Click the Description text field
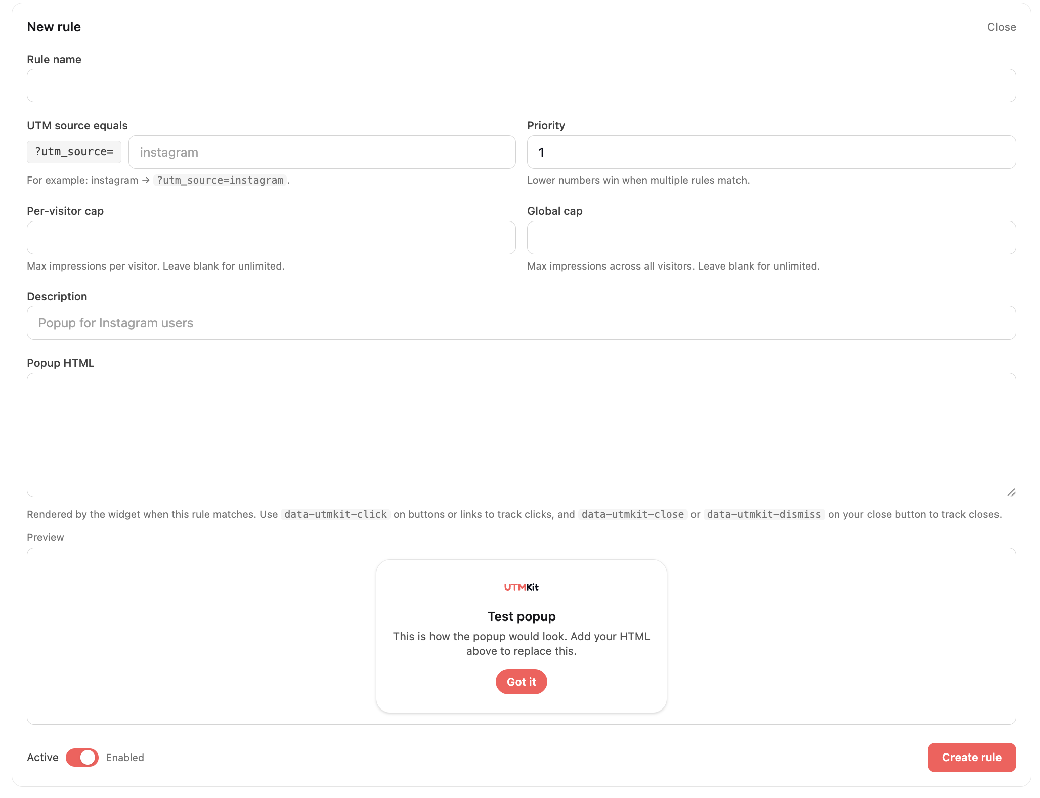 click(521, 323)
